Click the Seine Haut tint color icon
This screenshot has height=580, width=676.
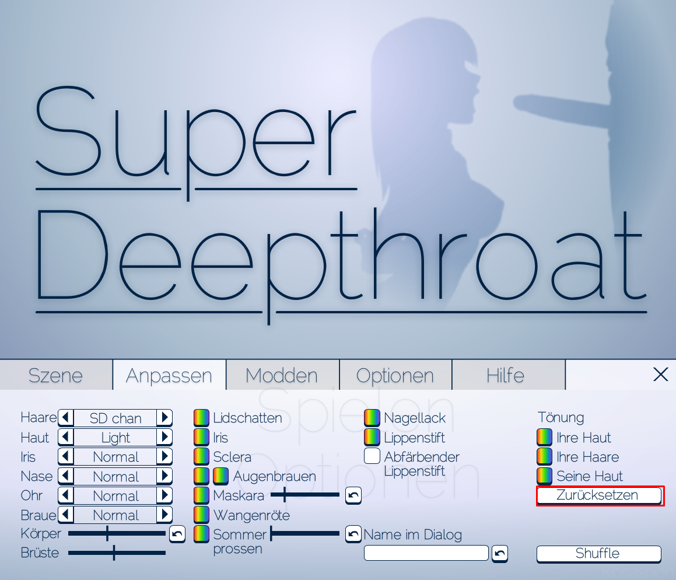544,476
